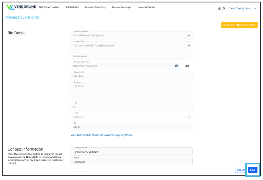Open Bid Opportunities menu
263x180 pixels.
49,7
